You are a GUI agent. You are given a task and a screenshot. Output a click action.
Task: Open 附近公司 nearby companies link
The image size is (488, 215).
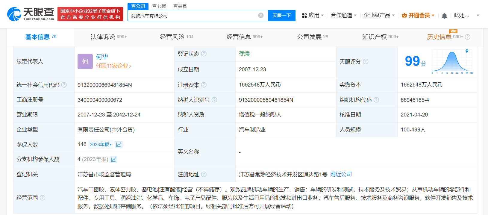point(341,174)
